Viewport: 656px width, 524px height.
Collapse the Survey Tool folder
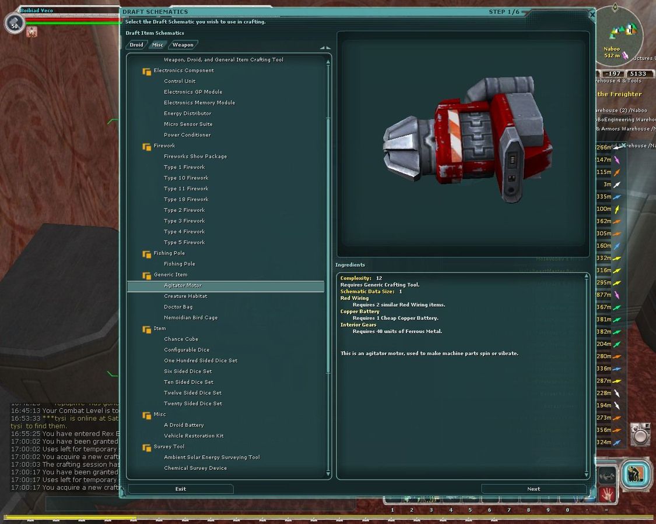pos(147,447)
